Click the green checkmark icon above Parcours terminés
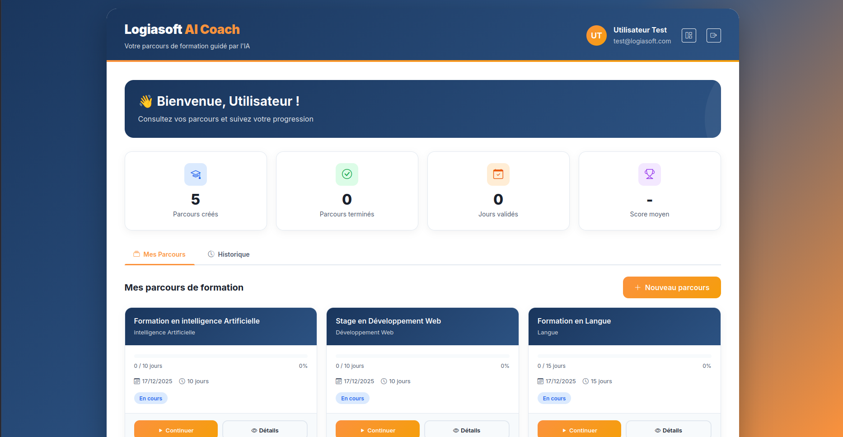The width and height of the screenshot is (843, 437). 347,174
